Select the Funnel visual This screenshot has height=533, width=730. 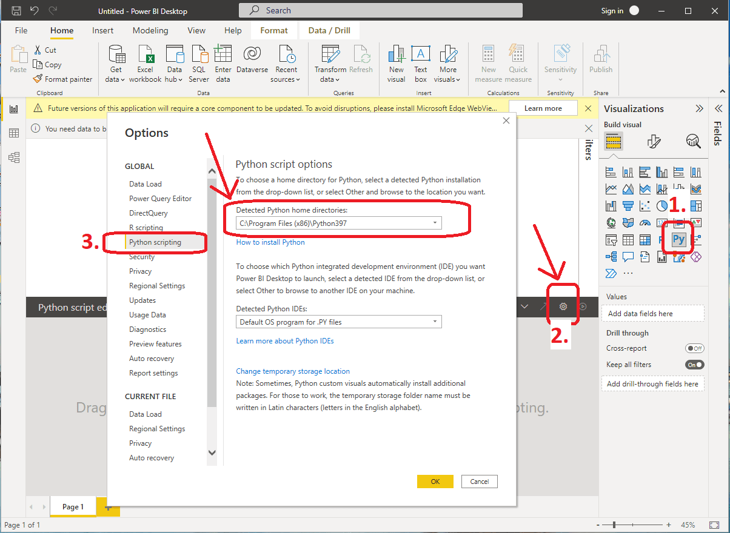628,206
